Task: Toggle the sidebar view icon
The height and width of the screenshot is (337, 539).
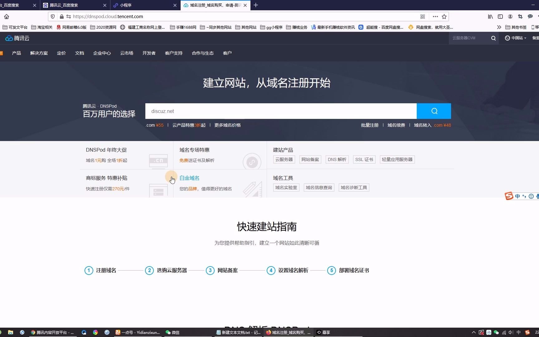Action: coord(500,17)
